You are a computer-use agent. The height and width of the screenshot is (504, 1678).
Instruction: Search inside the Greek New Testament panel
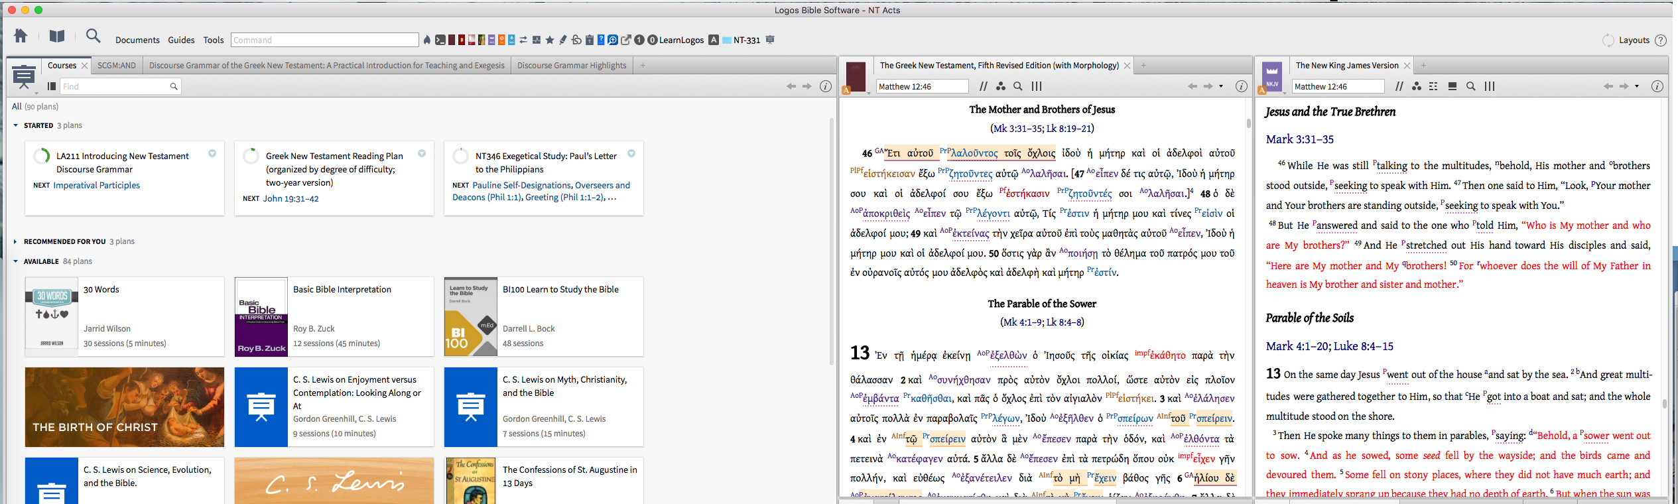1018,86
